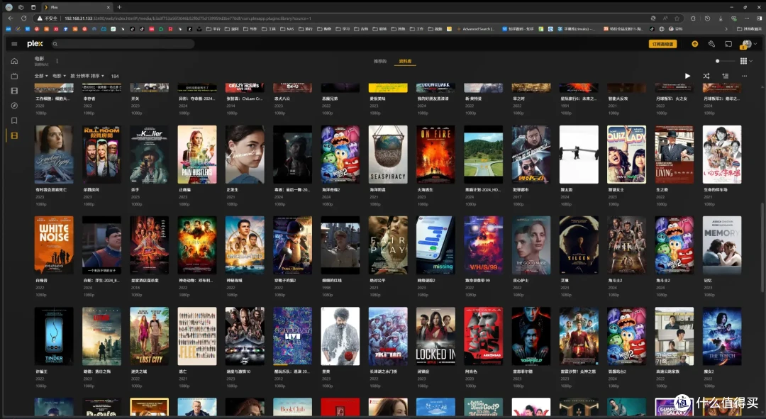Play all movies in library
Image resolution: width=766 pixels, height=419 pixels.
pos(687,76)
